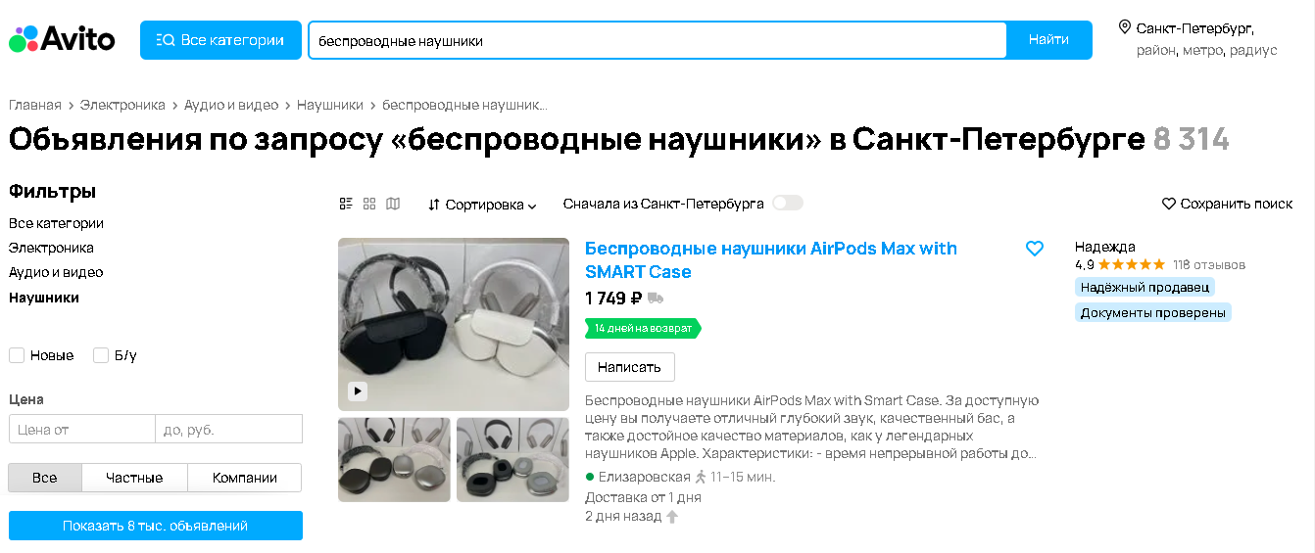Click the Написать button
1315x553 pixels.
(x=630, y=367)
